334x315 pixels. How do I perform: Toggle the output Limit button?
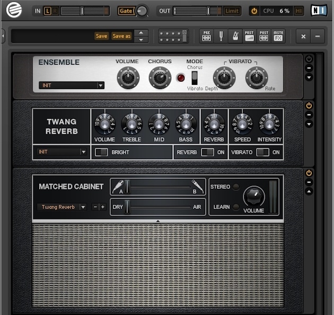(232, 11)
